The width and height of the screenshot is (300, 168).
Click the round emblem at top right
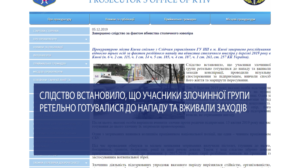click(254, 2)
